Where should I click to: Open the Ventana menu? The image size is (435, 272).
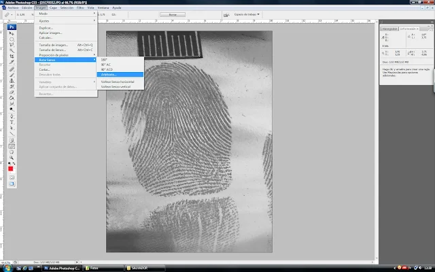[x=103, y=7]
